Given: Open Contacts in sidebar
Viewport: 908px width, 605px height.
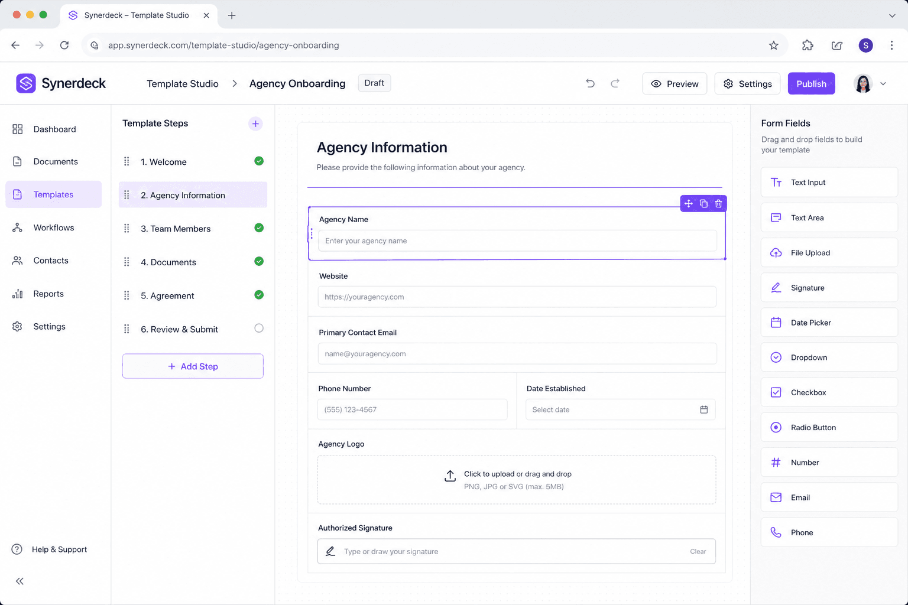Looking at the screenshot, I should (x=54, y=261).
